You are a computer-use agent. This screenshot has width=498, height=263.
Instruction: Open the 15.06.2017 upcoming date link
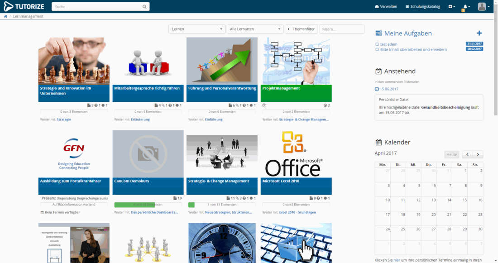389,89
